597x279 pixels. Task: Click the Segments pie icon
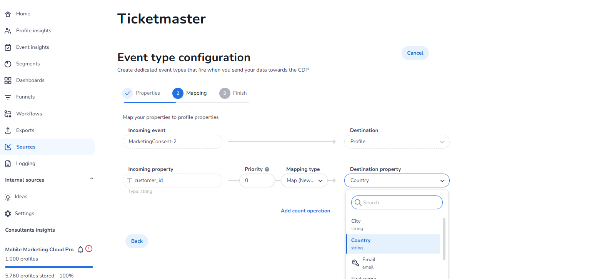click(8, 64)
